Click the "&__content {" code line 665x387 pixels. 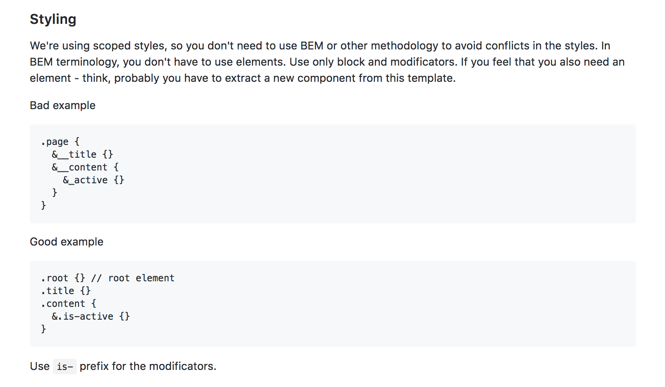tap(85, 167)
